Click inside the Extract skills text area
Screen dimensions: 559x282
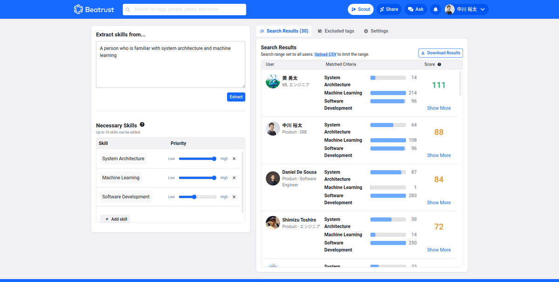pyautogui.click(x=170, y=65)
